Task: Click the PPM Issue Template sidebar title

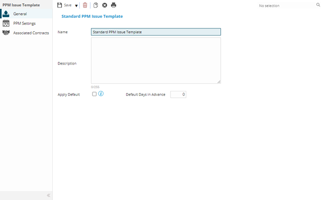Action: [21, 5]
